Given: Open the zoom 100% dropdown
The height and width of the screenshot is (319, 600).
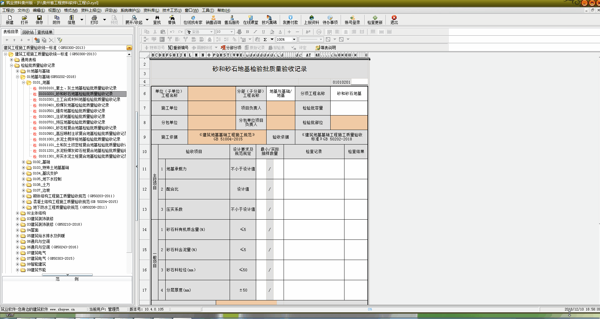Looking at the screenshot, I should [x=294, y=39].
